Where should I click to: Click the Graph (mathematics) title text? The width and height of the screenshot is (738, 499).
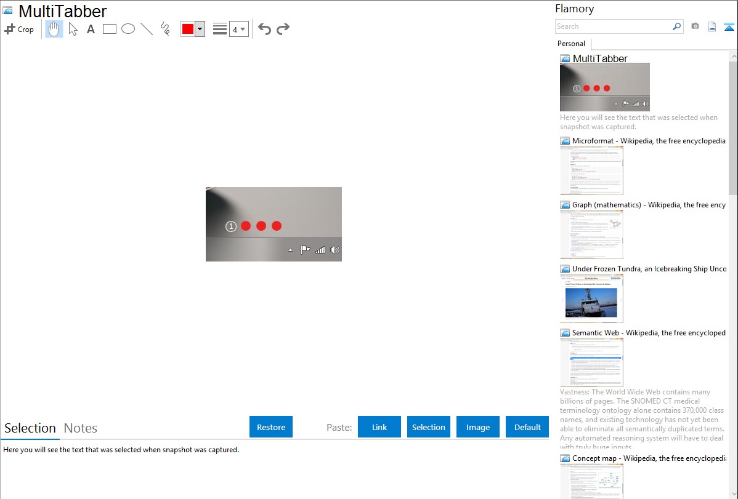click(x=649, y=205)
